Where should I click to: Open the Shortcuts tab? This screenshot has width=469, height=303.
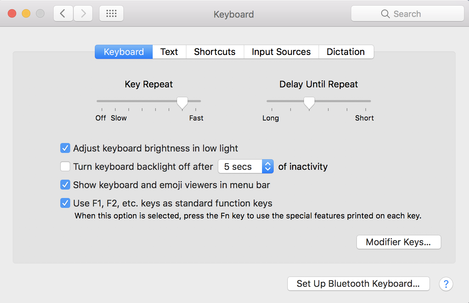215,52
